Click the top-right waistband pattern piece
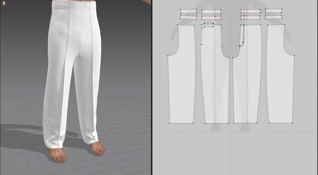This screenshot has height=175, width=318. click(x=274, y=11)
